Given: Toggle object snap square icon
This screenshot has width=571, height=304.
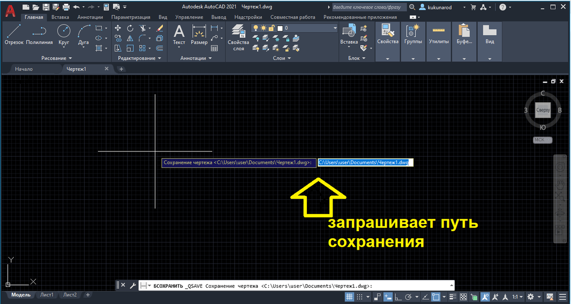Looking at the screenshot, I should (435, 296).
